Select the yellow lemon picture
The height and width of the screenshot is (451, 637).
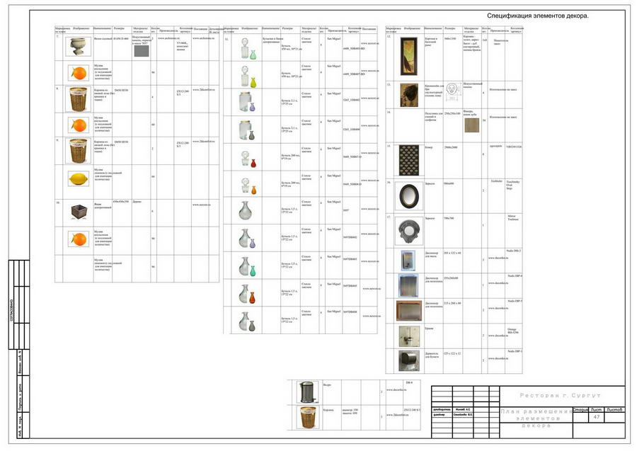pos(79,179)
